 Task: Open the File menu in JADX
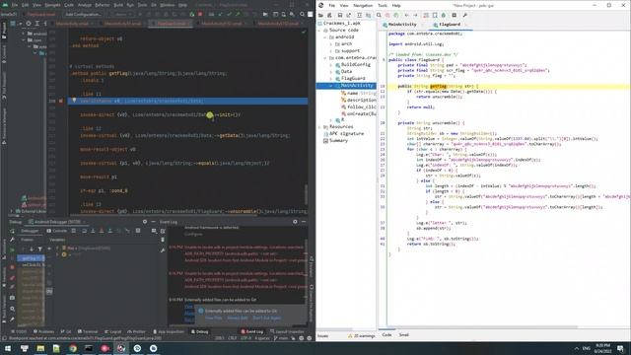331,6
